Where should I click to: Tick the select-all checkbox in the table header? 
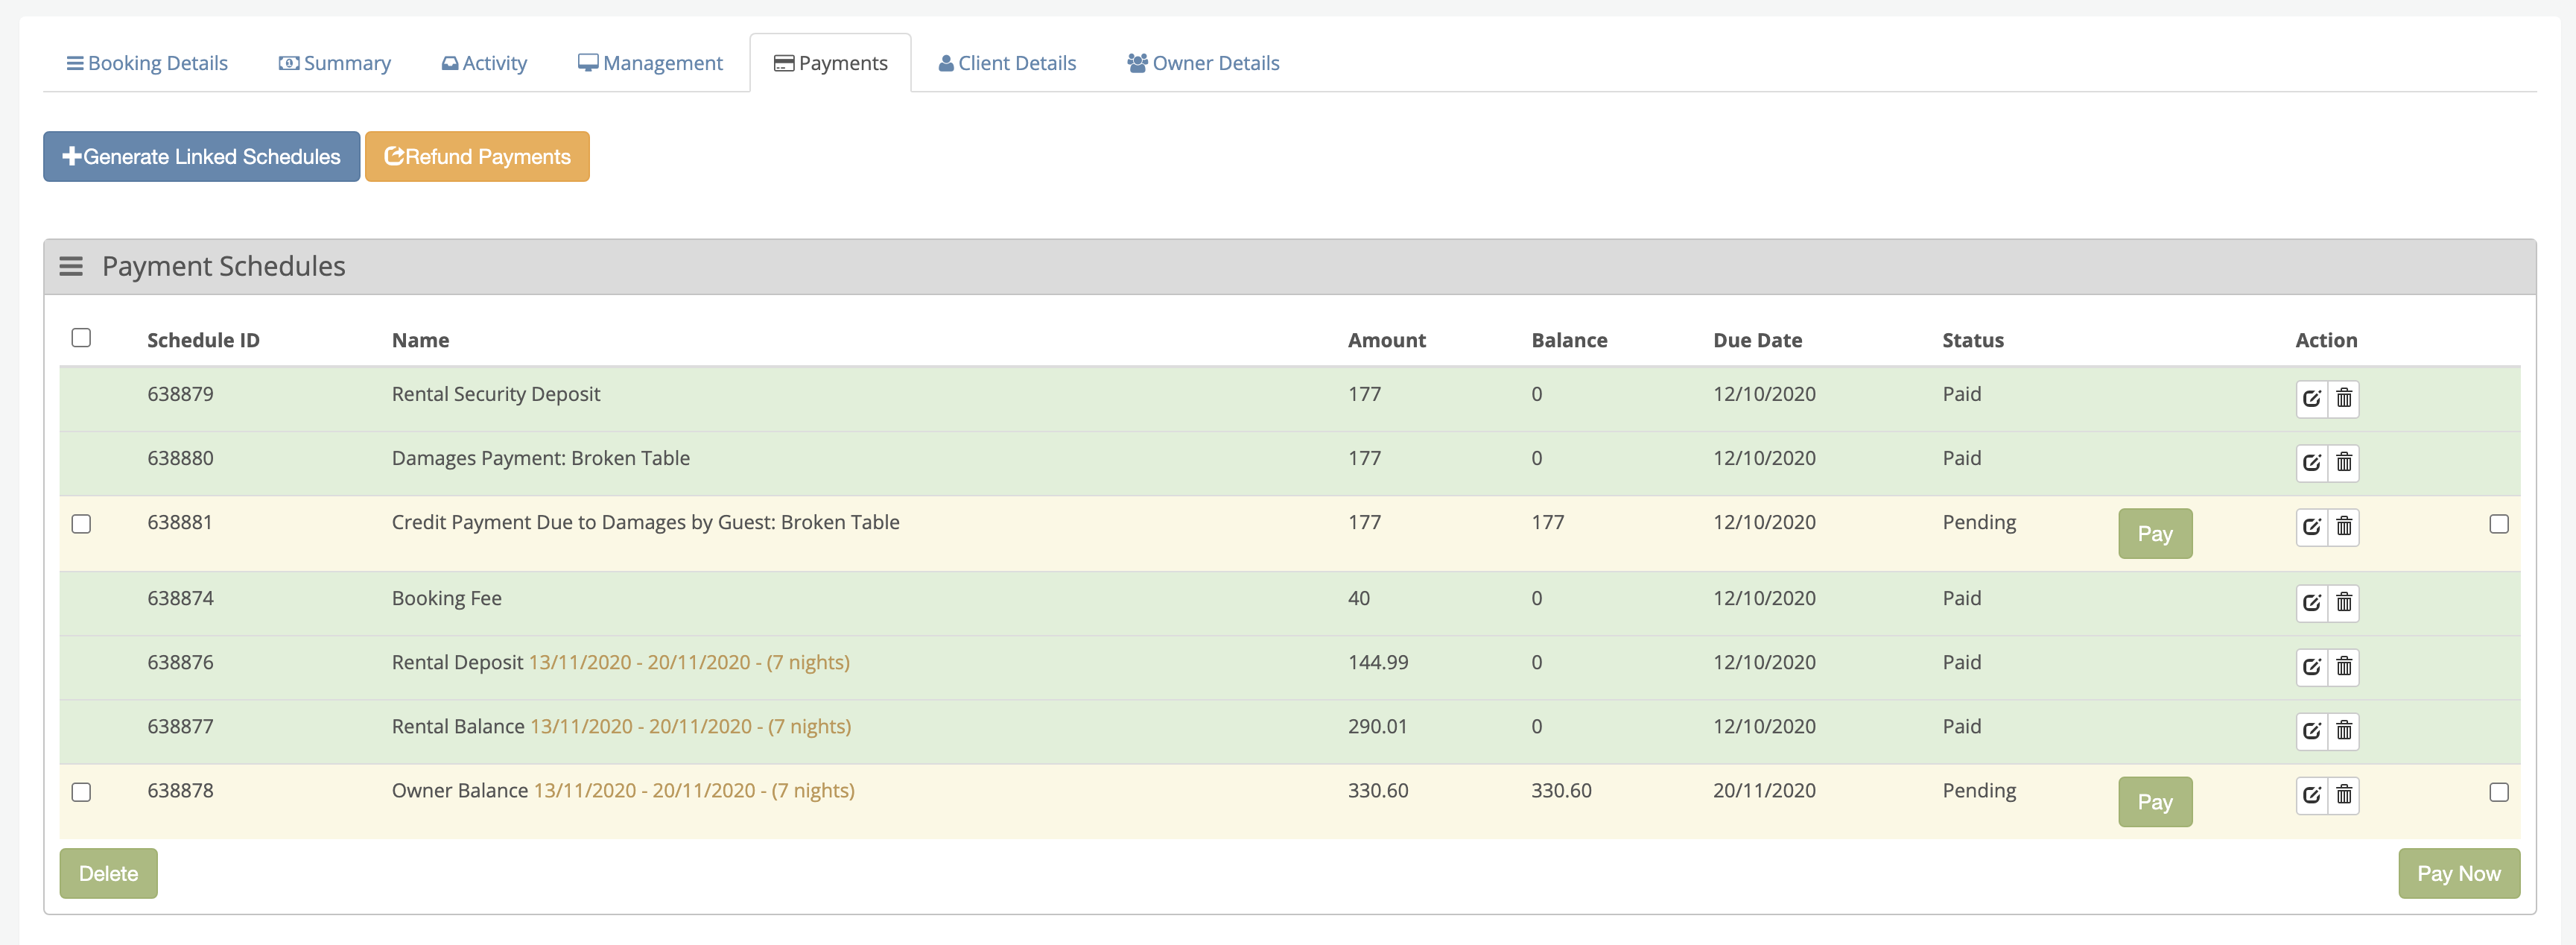[x=81, y=338]
